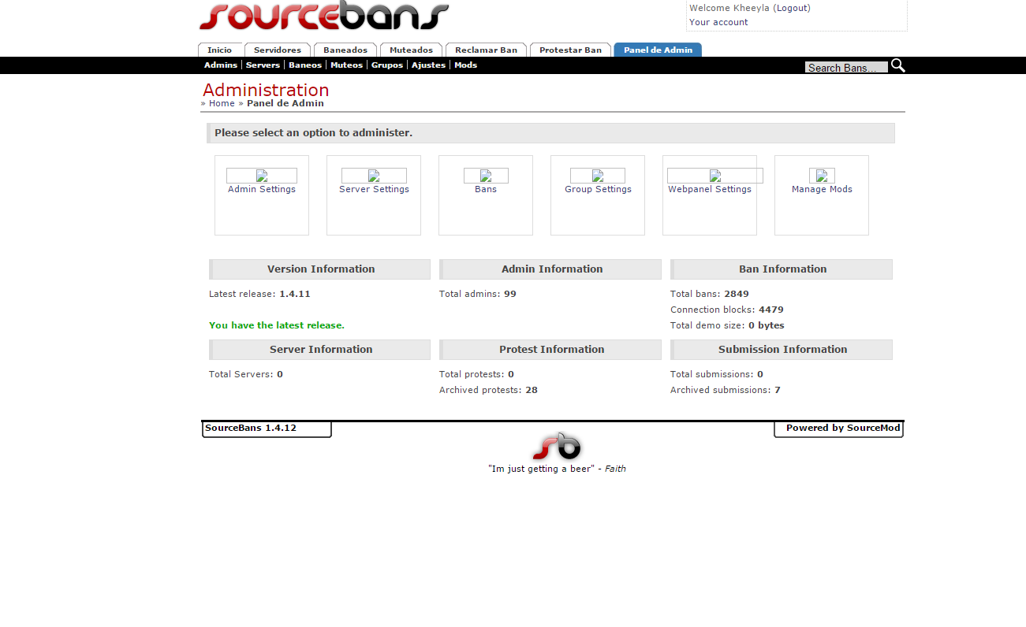
Task: Click the Total protests: 0 text
Action: [476, 374]
